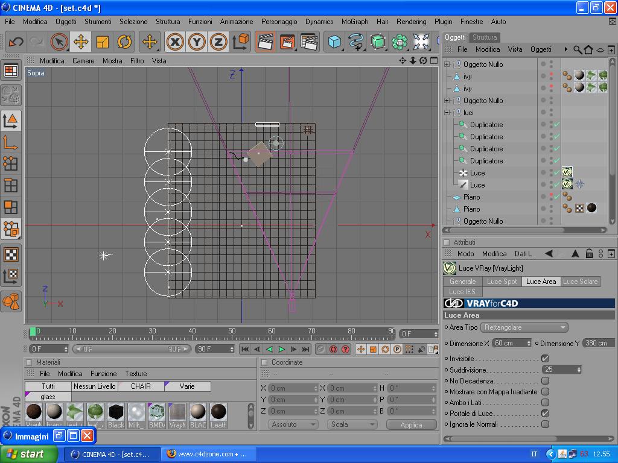Toggle the X axis lock
Screen dimensions: 618x463
tap(175, 42)
